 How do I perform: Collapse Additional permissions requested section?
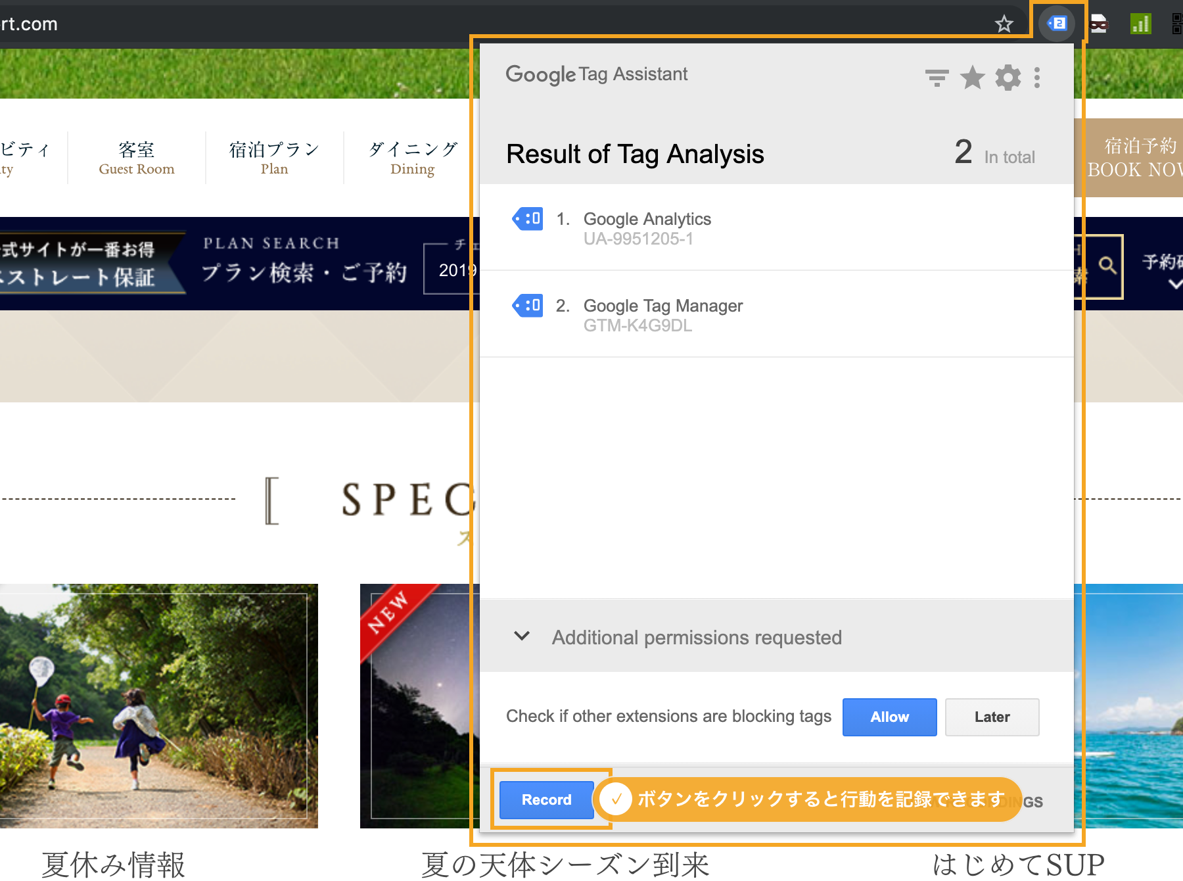point(522,636)
